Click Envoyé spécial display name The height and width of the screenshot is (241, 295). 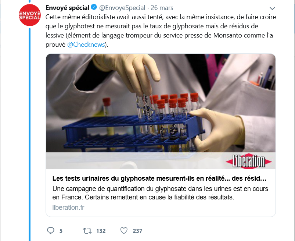pyautogui.click(x=67, y=8)
